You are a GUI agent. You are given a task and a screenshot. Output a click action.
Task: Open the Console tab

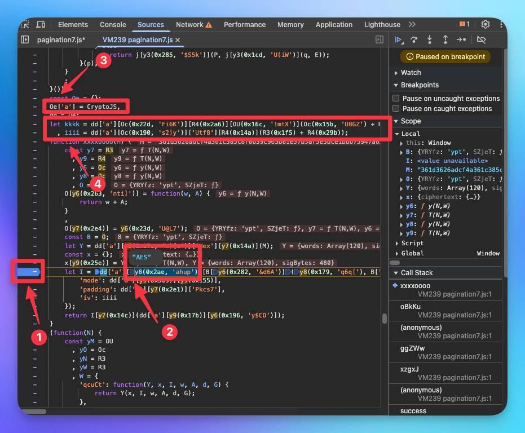click(x=113, y=24)
